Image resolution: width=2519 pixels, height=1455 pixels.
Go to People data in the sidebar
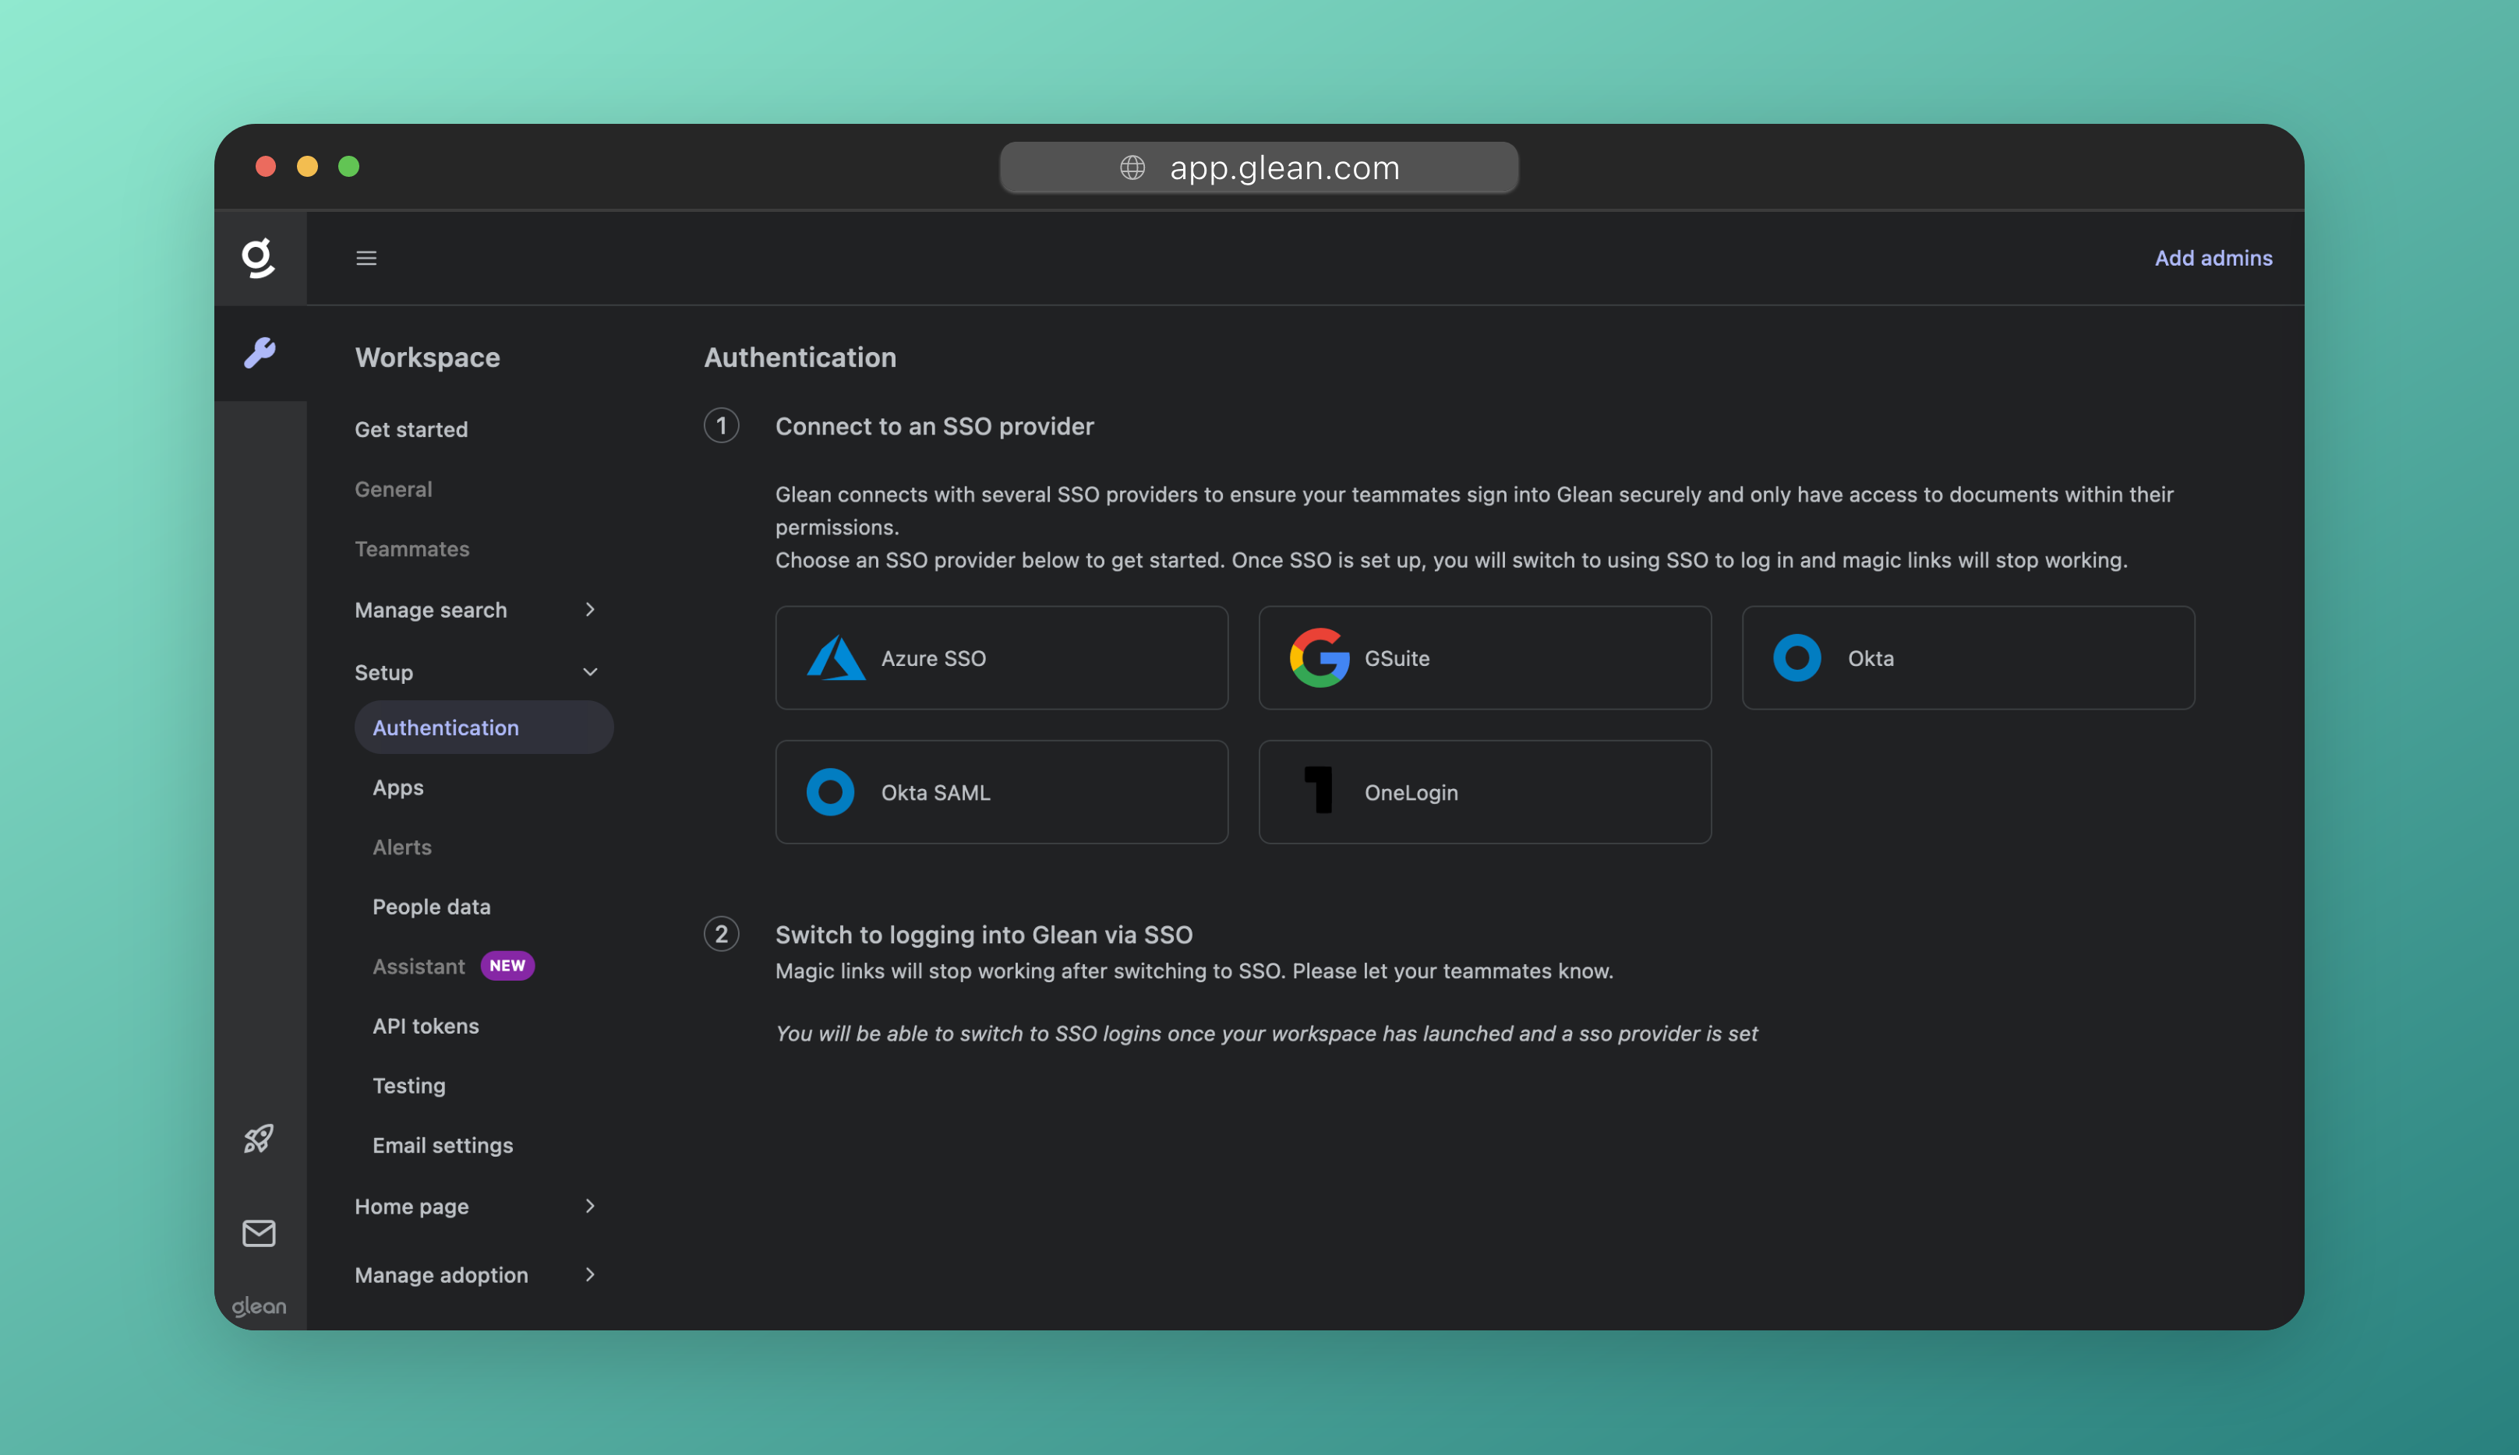point(431,907)
